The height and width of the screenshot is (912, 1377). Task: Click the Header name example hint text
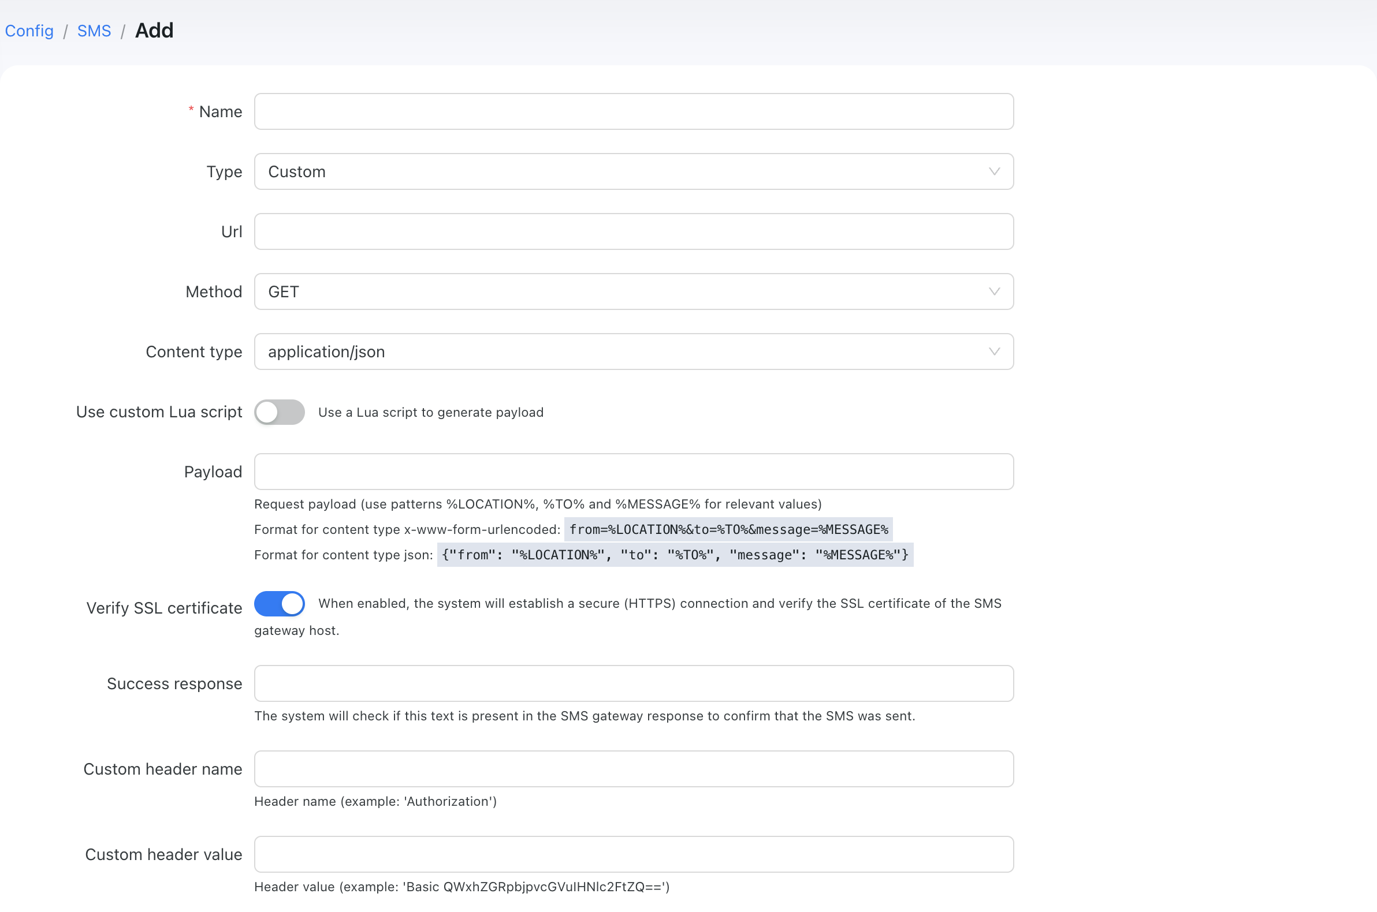point(375,802)
